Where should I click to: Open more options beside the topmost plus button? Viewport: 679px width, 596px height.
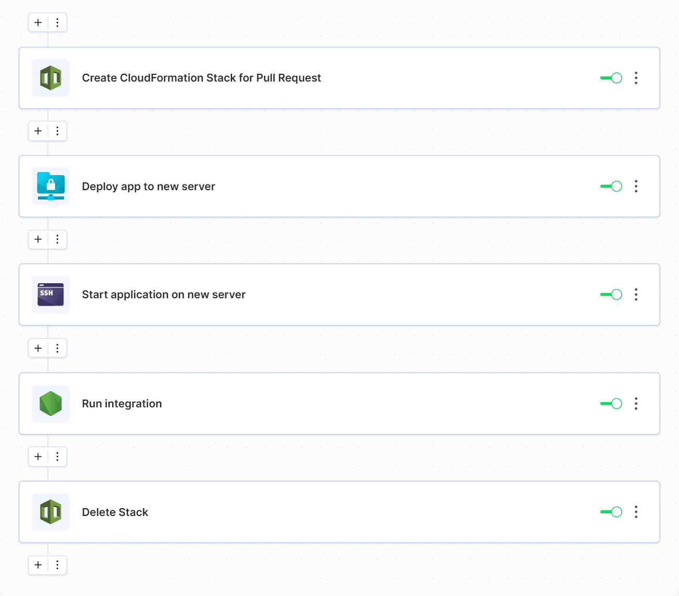coord(57,22)
